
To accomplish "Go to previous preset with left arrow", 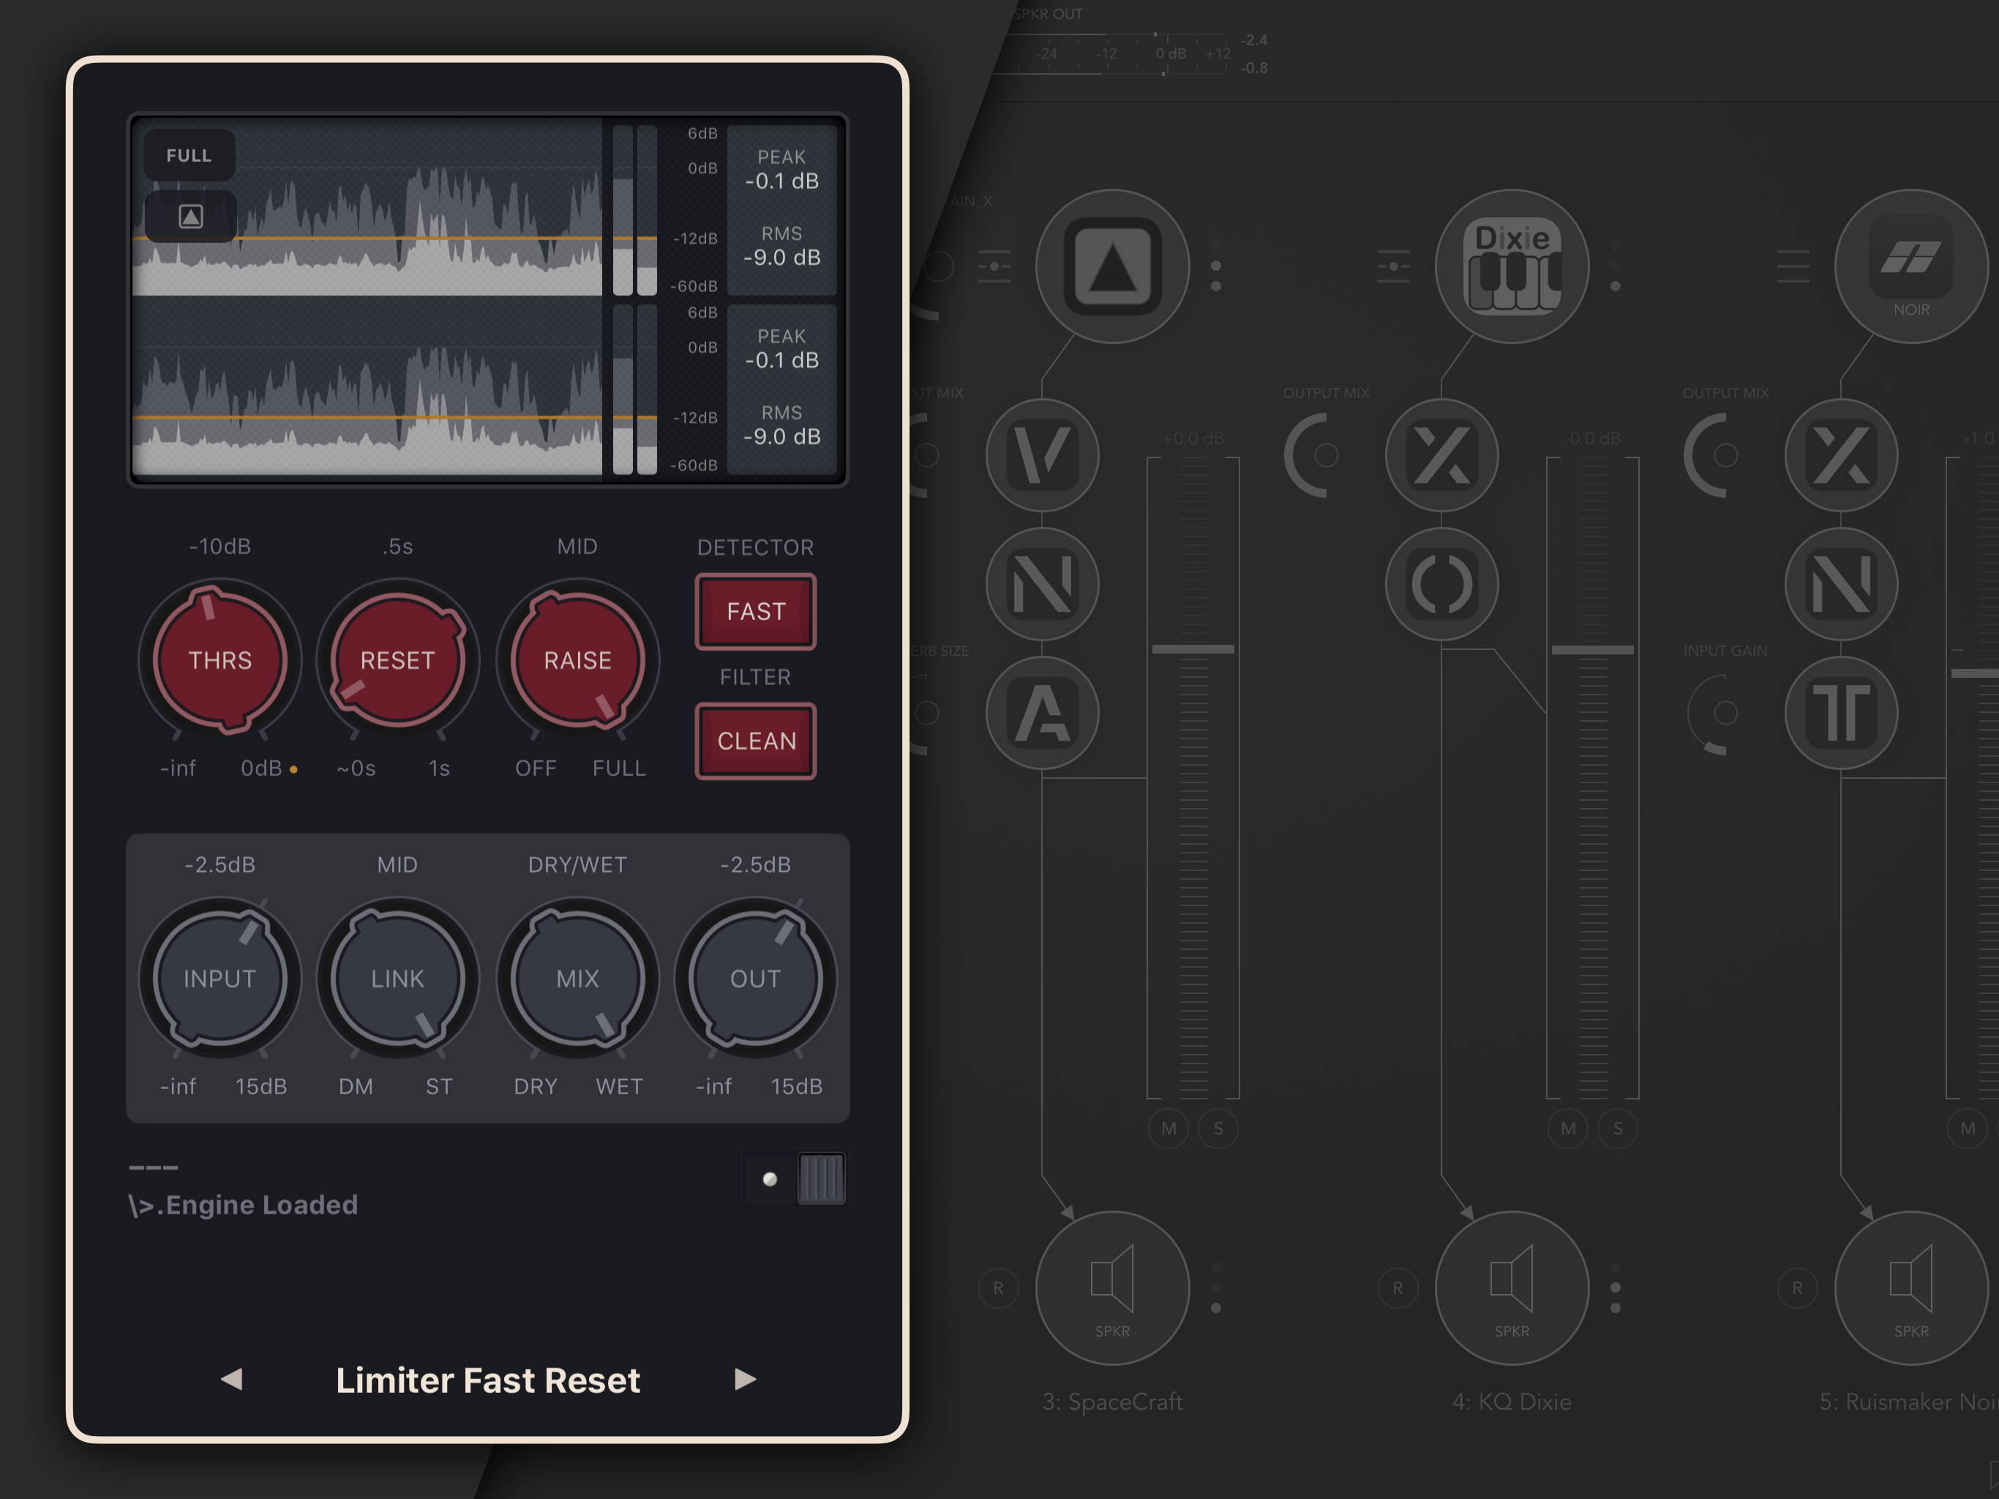I will 232,1379.
